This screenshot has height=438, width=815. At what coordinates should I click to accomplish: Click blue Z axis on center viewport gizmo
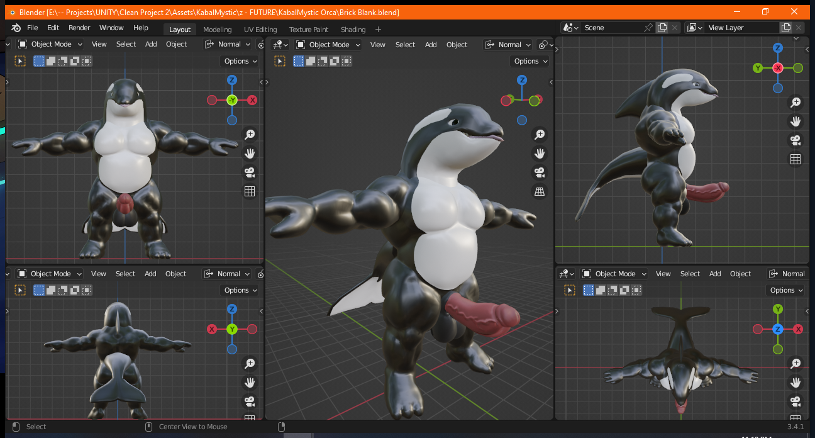[x=521, y=80]
